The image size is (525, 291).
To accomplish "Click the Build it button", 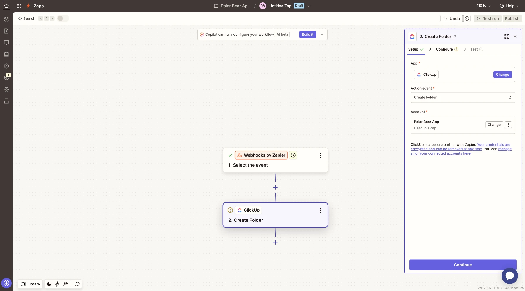I will click(x=307, y=34).
